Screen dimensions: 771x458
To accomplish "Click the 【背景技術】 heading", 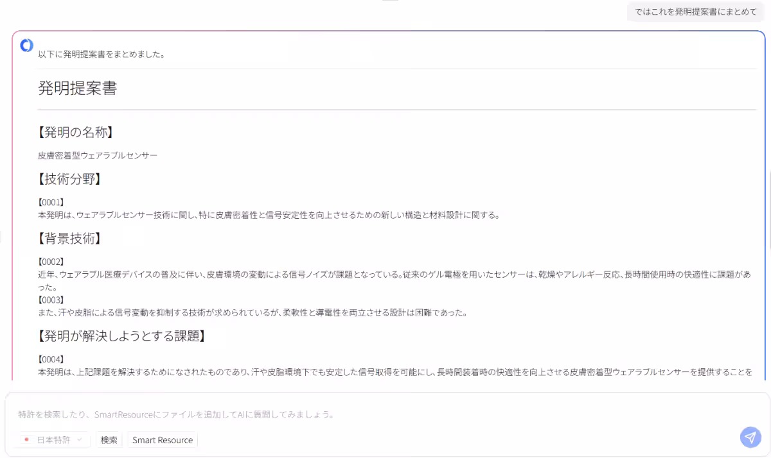I will [68, 239].
